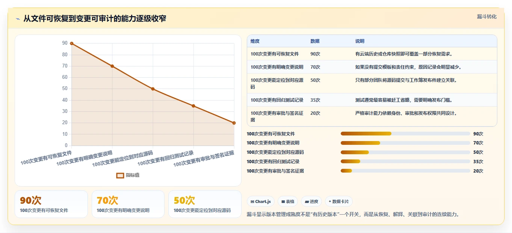
Task: Click the description starting 严格审计能力依赖身份
Action: coord(406,113)
